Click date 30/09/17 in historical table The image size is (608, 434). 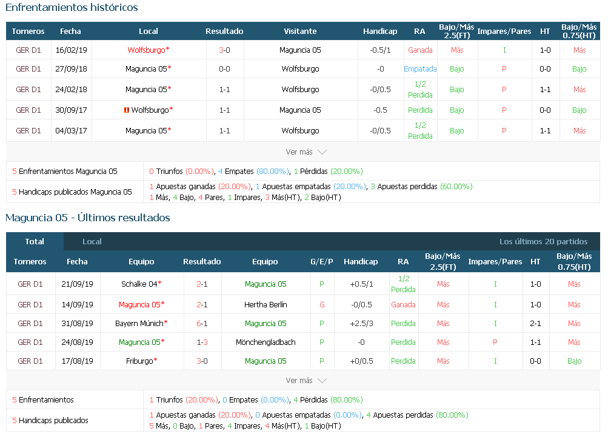point(71,110)
